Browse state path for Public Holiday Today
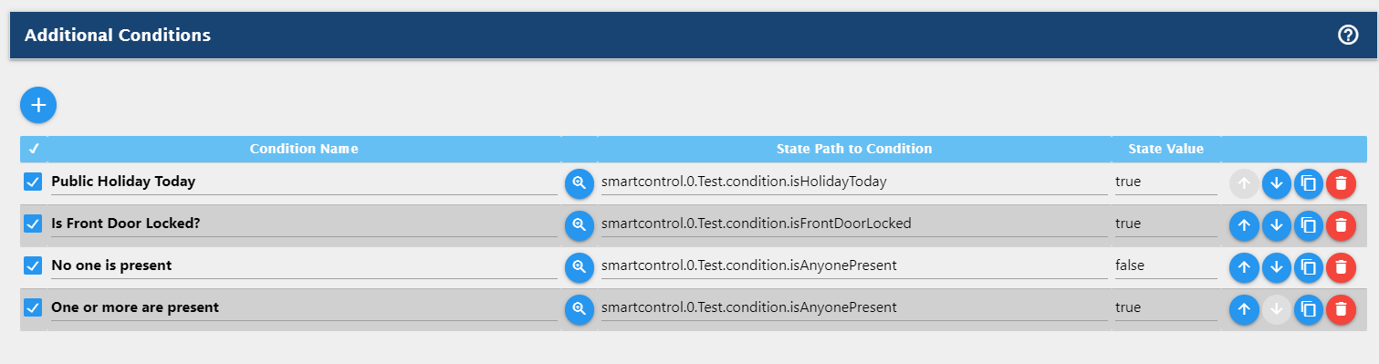The image size is (1379, 364). 579,183
